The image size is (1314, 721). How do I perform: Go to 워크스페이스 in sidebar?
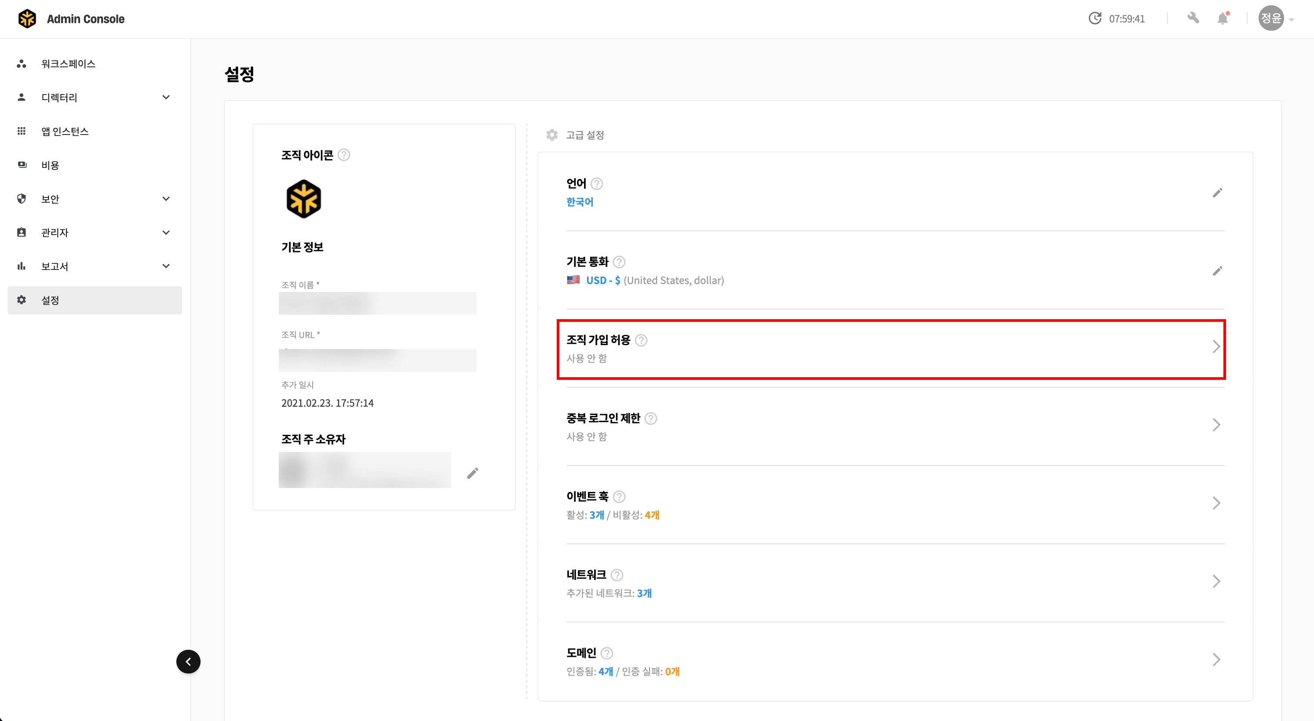pos(68,64)
